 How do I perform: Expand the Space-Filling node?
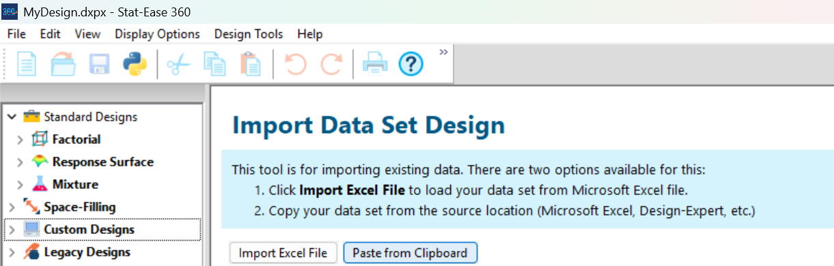(x=12, y=207)
